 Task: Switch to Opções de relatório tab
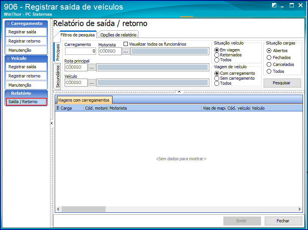(x=118, y=35)
